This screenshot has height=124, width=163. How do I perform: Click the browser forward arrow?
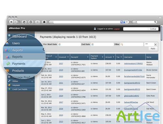pos(16,22)
